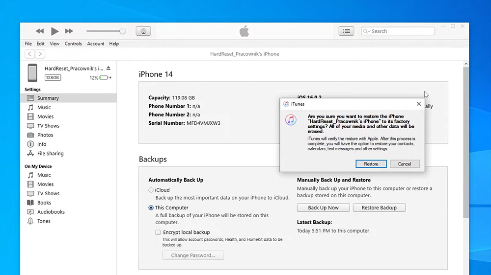491x275 pixels.
Task: Cancel the iTunes restore dialog
Action: click(405, 164)
